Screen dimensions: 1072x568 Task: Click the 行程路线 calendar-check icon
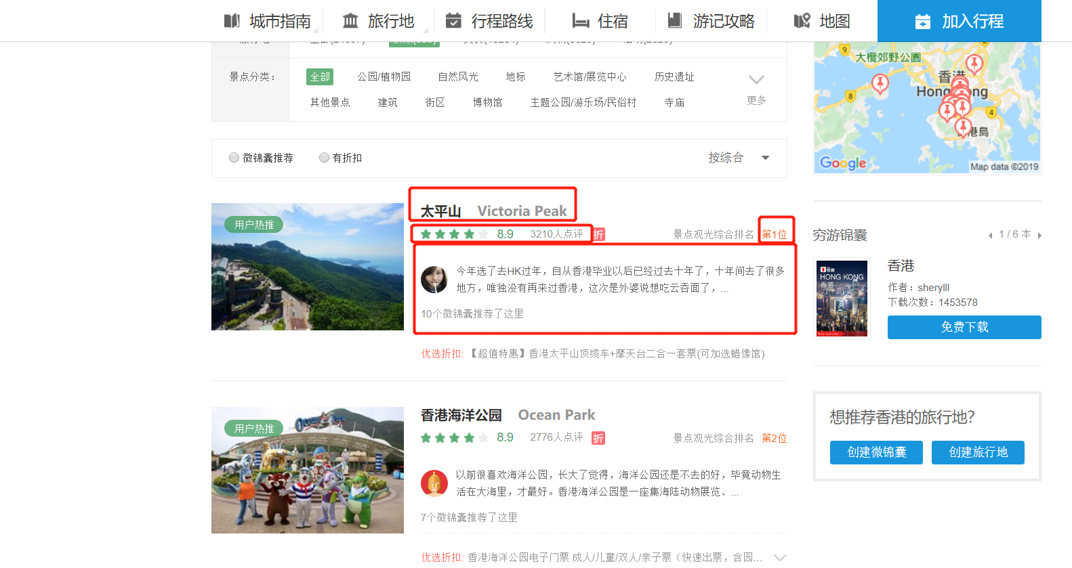point(453,21)
